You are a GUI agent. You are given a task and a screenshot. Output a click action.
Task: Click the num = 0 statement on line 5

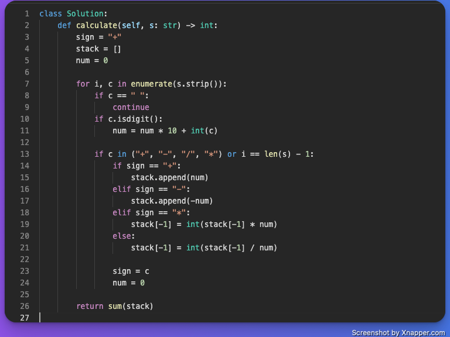click(x=92, y=61)
